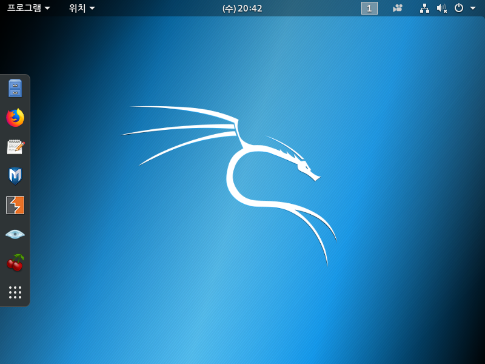Open Burp Suite from the dock
485x364 pixels.
tap(15, 205)
